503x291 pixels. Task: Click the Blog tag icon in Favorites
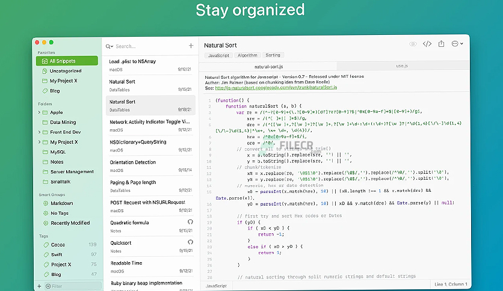[45, 91]
